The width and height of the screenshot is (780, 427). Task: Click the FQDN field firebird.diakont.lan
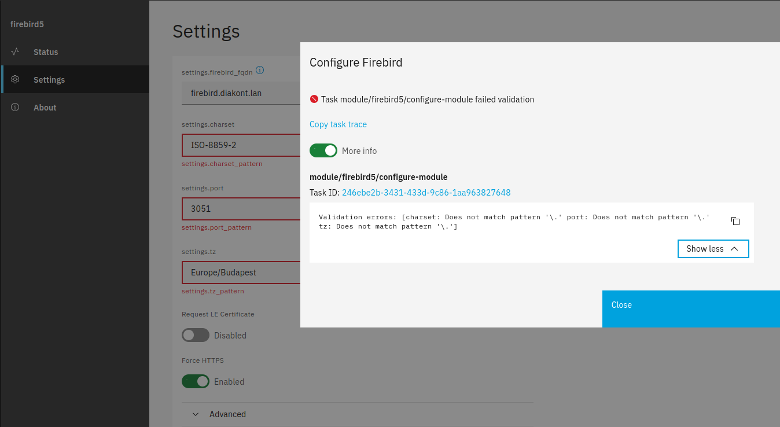[x=241, y=93]
